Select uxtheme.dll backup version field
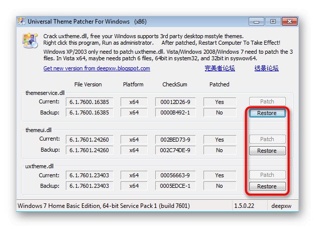Image resolution: width=315 pixels, height=228 pixels. [89, 186]
